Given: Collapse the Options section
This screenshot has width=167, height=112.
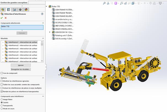Looking at the screenshot, I should pyautogui.click(x=43, y=78).
